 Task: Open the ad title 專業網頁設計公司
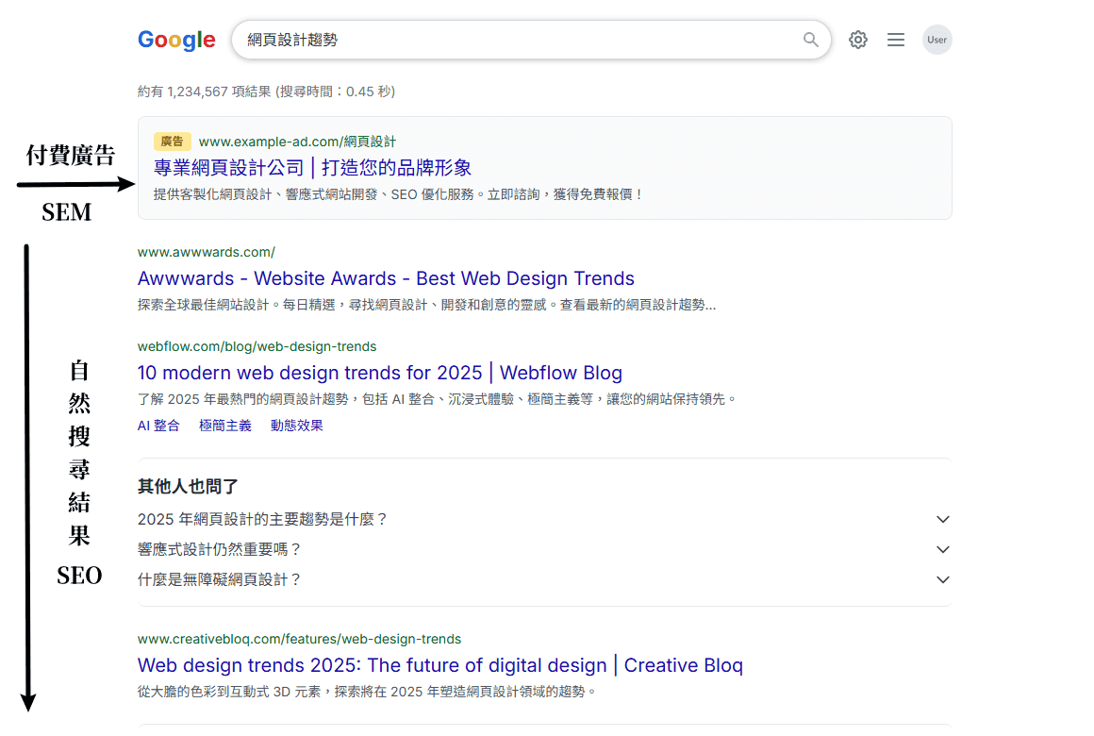[x=312, y=168]
